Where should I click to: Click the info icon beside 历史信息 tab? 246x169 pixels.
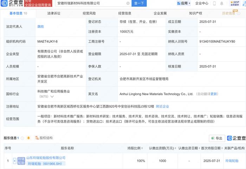239,13
